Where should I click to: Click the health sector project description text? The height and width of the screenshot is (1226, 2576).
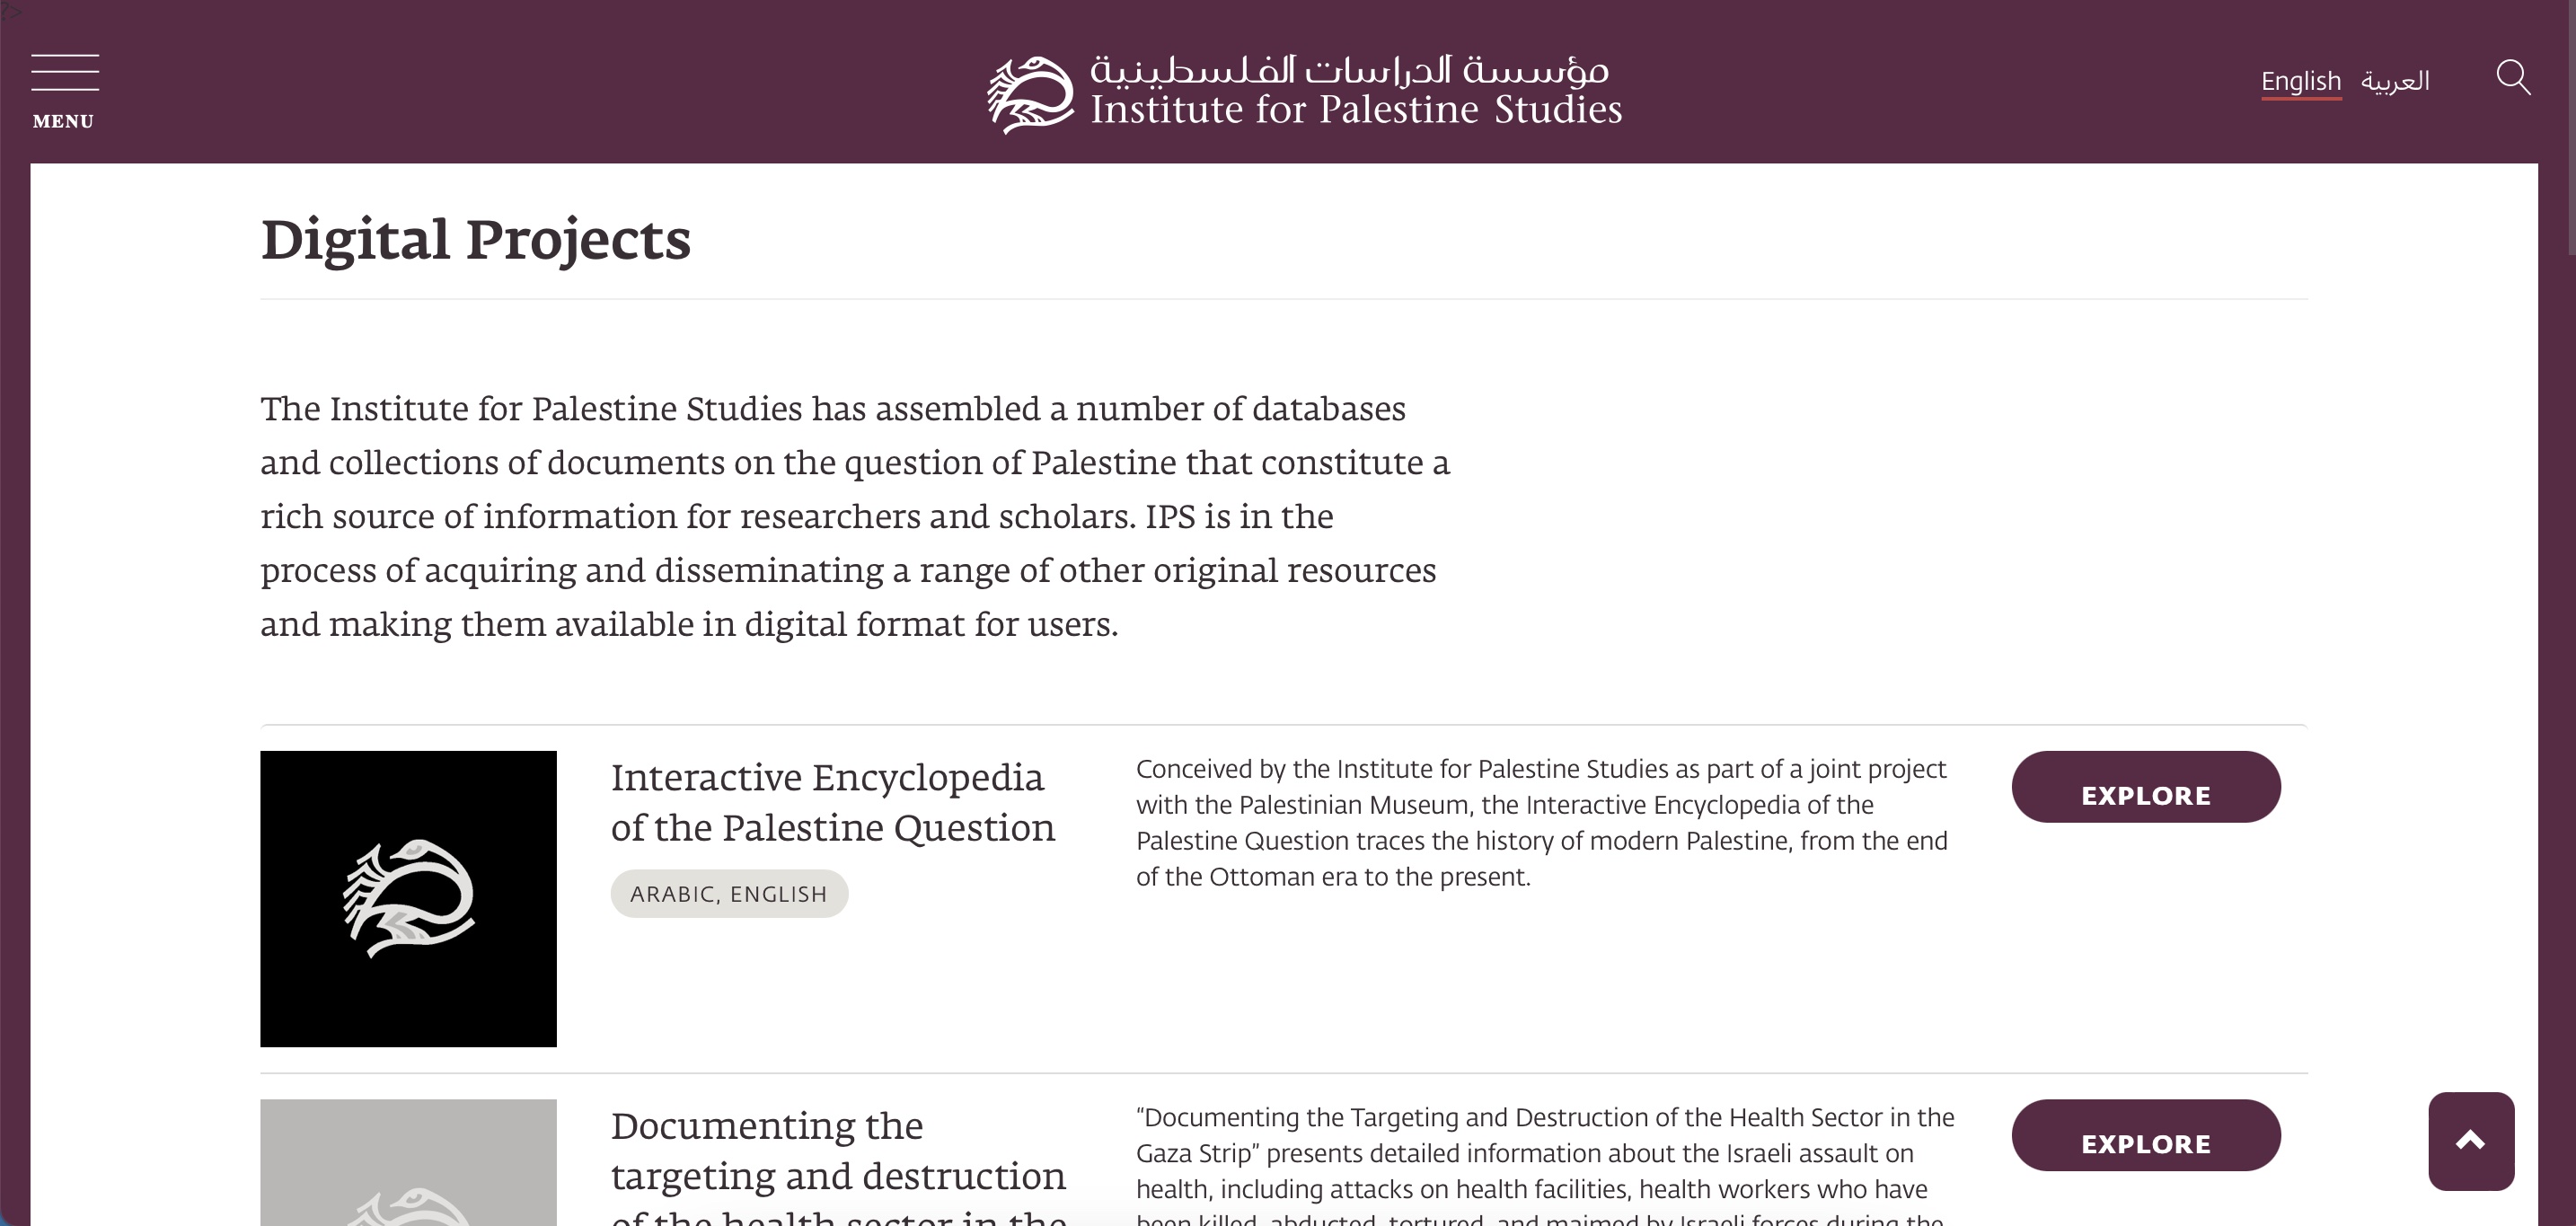1544,1152
